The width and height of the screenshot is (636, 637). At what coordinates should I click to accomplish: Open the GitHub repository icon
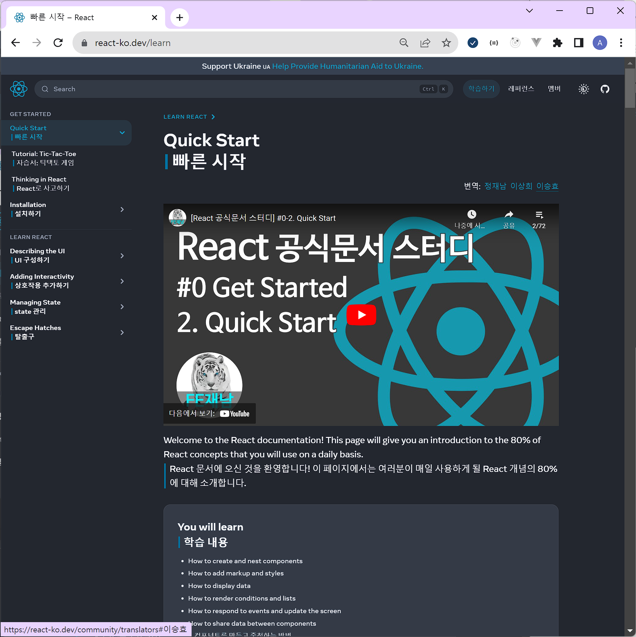(x=605, y=89)
